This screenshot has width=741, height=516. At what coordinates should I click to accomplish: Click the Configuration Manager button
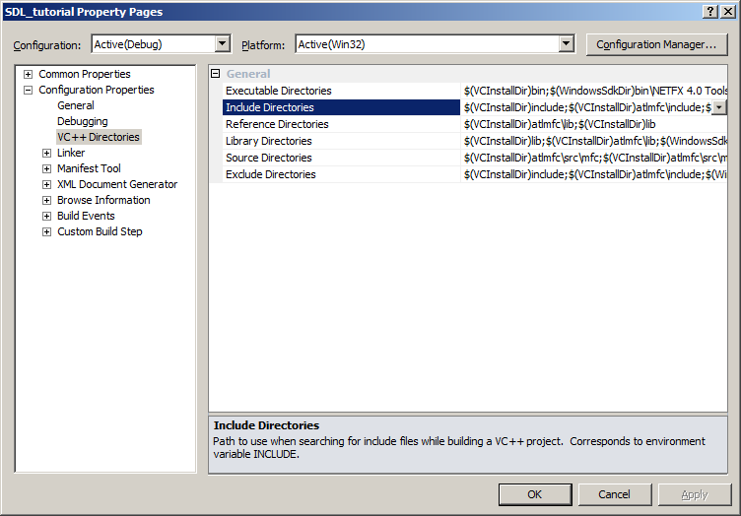[656, 44]
